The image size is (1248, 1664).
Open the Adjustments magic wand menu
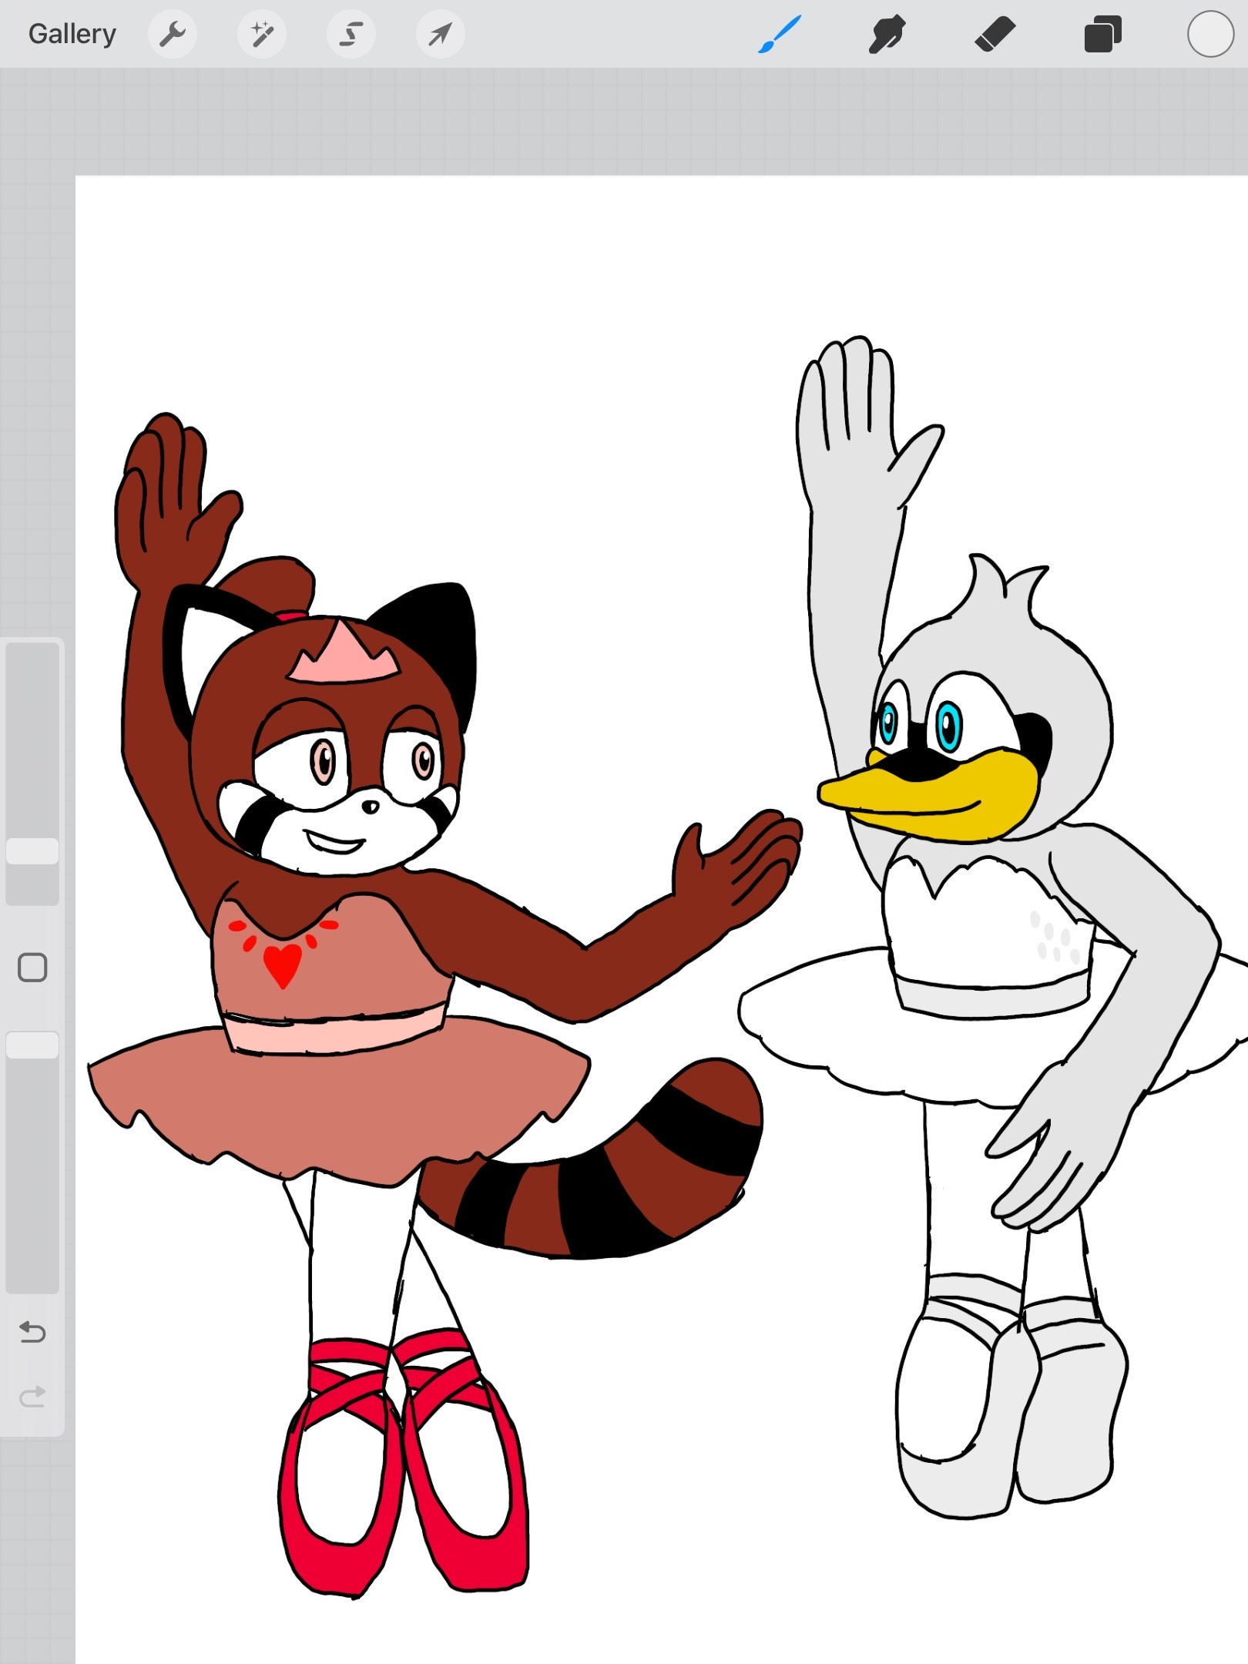pos(262,34)
